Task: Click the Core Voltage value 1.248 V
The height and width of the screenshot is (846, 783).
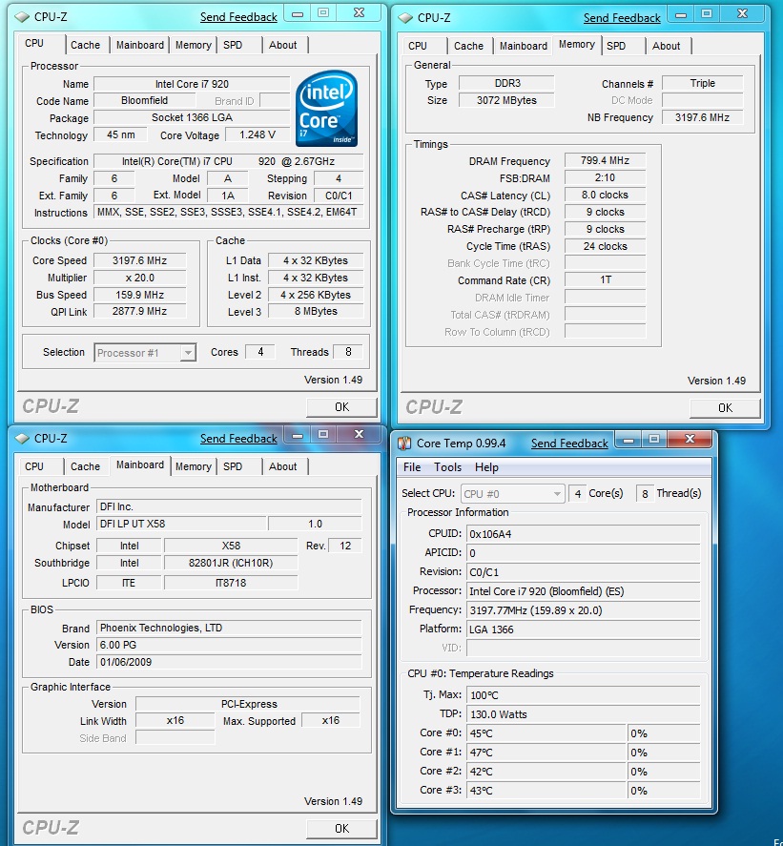Action: (258, 134)
